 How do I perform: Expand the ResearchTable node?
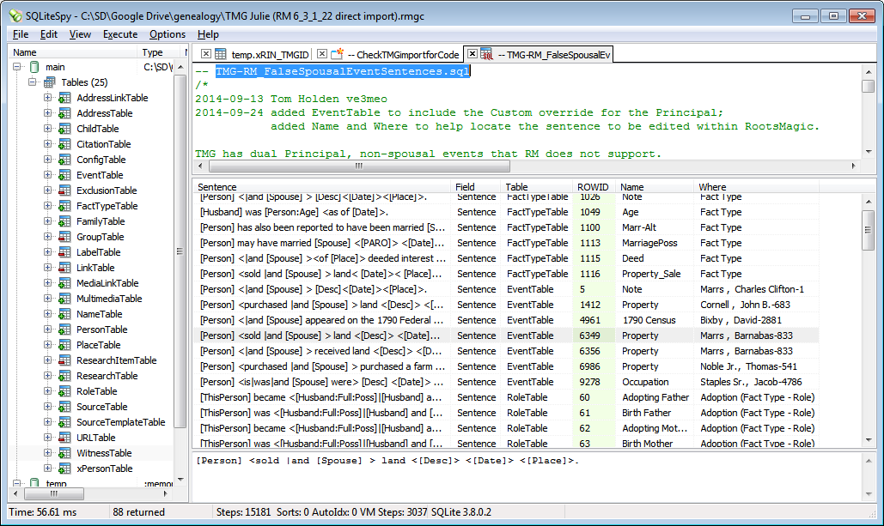click(x=47, y=376)
